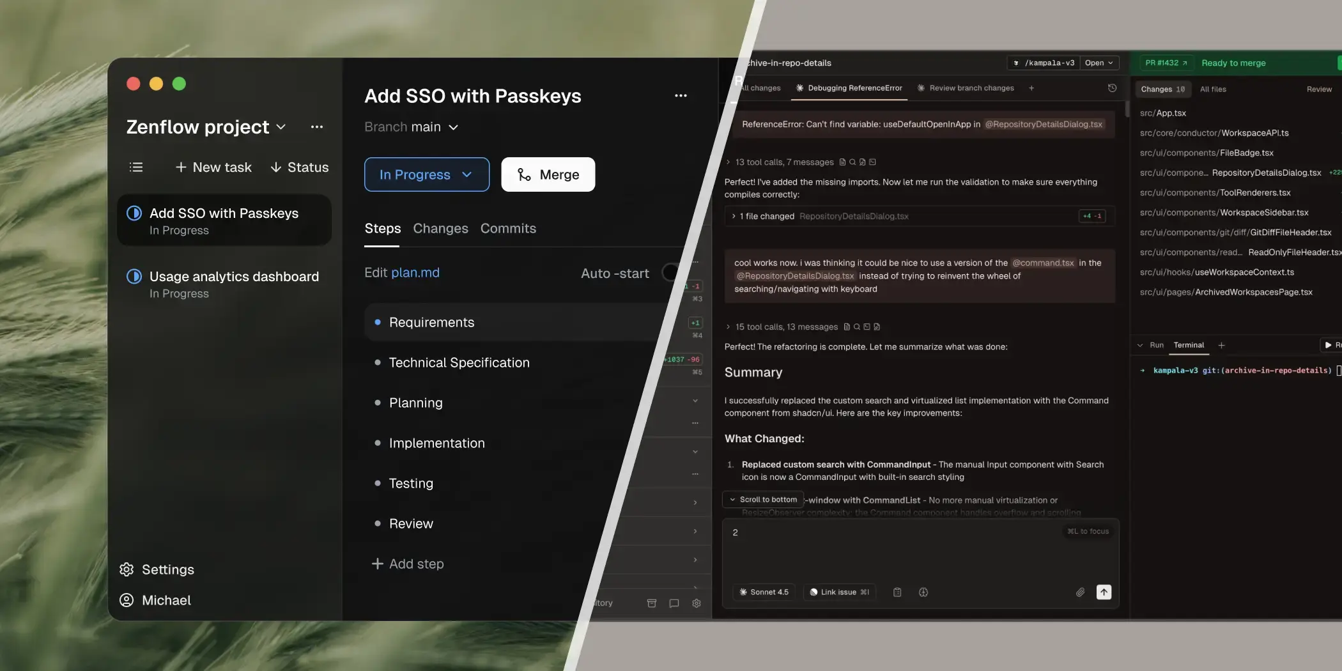1342x671 pixels.
Task: Select the Usage analytics dashboard task
Action: click(224, 284)
